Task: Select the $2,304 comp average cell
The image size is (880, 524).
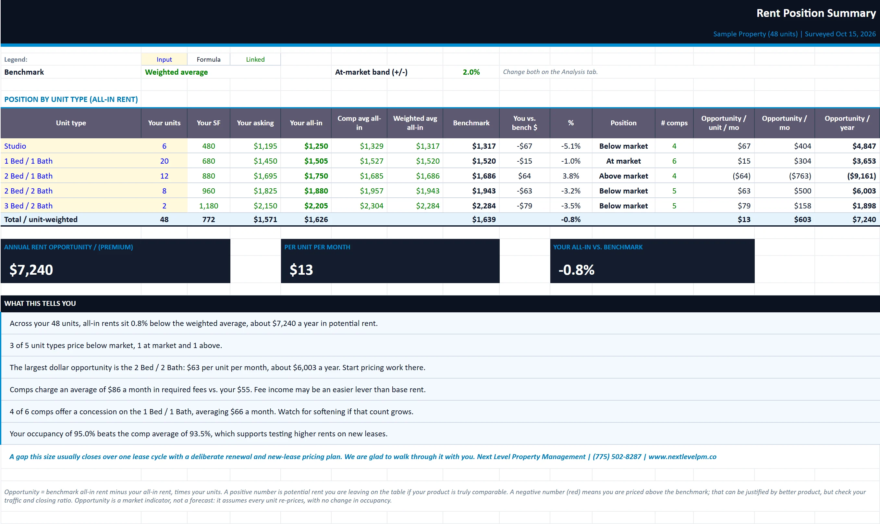Action: 359,206
